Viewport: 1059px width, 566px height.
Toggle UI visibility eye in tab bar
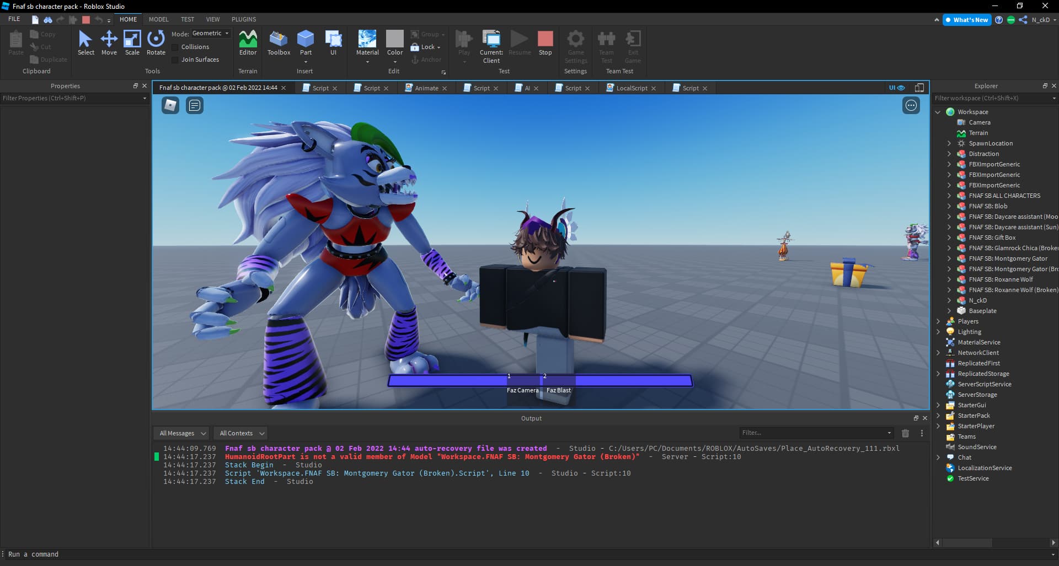coord(897,88)
